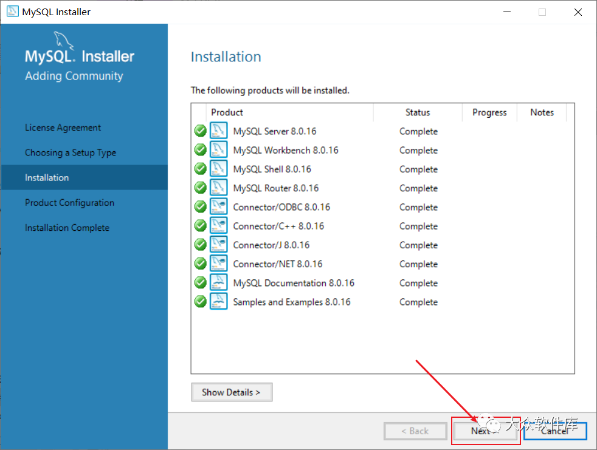Click Complete status of MySQL Shell row
Image resolution: width=597 pixels, height=450 pixels.
pyautogui.click(x=418, y=169)
